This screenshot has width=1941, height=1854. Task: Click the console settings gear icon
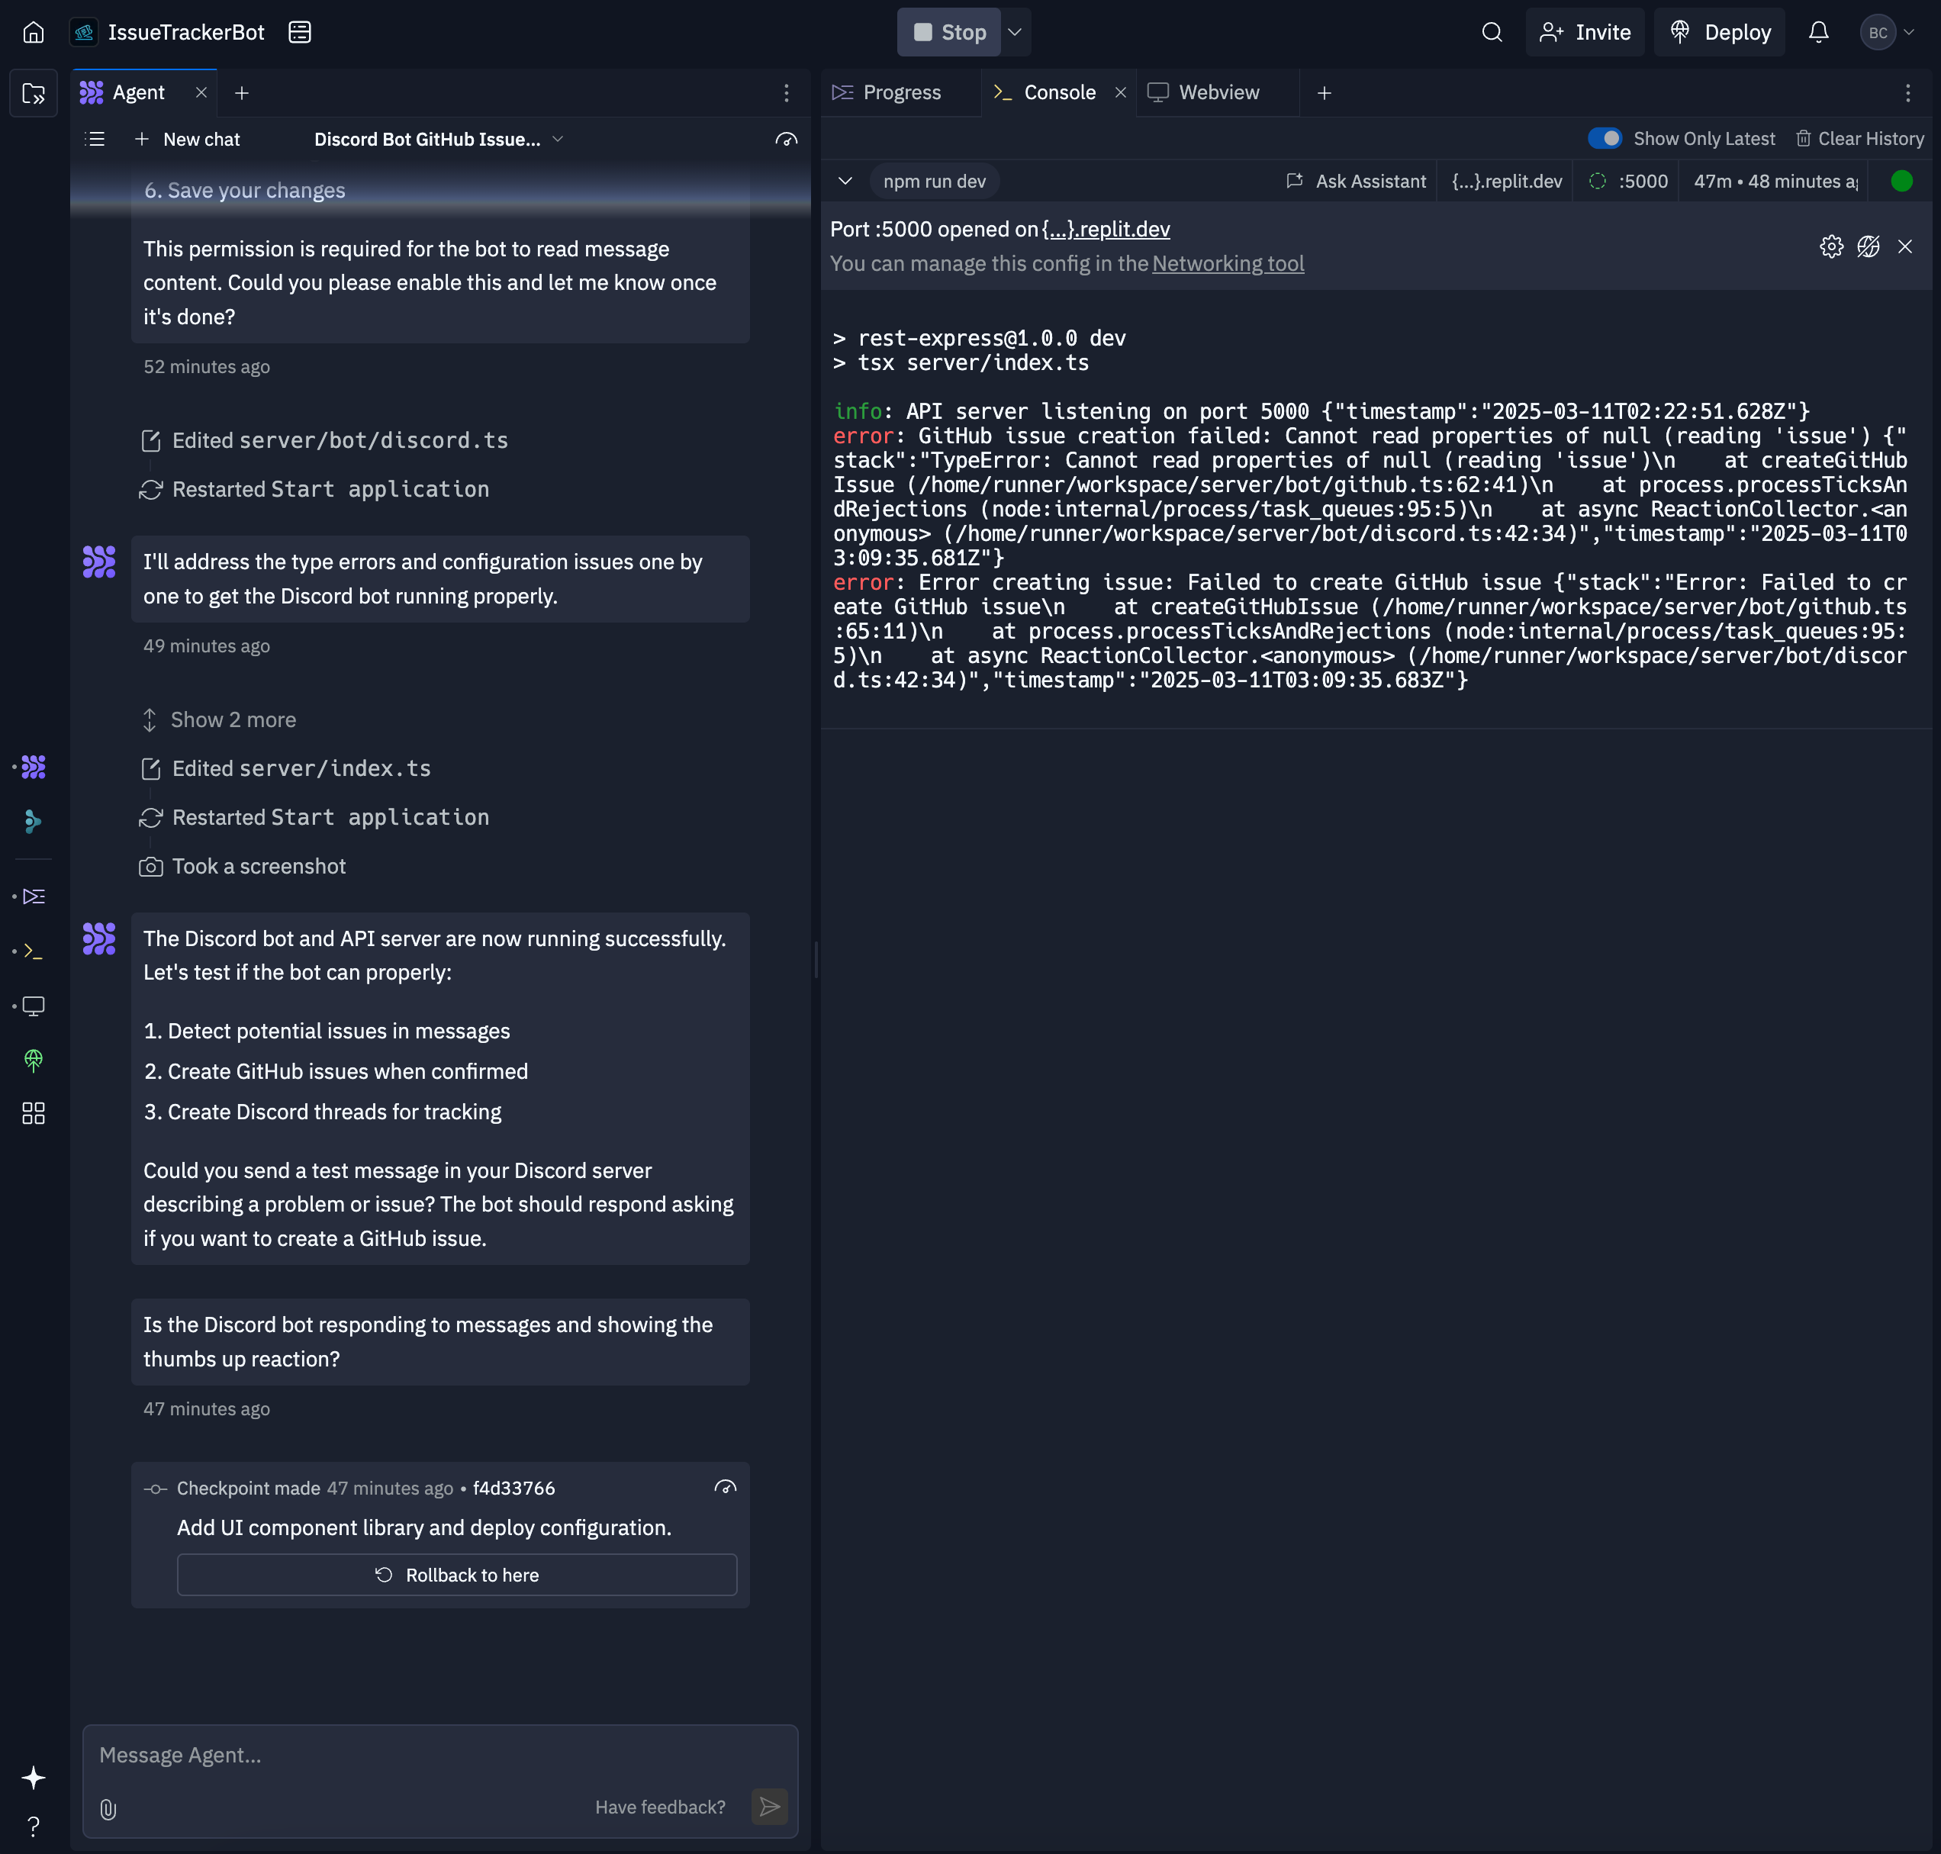tap(1831, 246)
